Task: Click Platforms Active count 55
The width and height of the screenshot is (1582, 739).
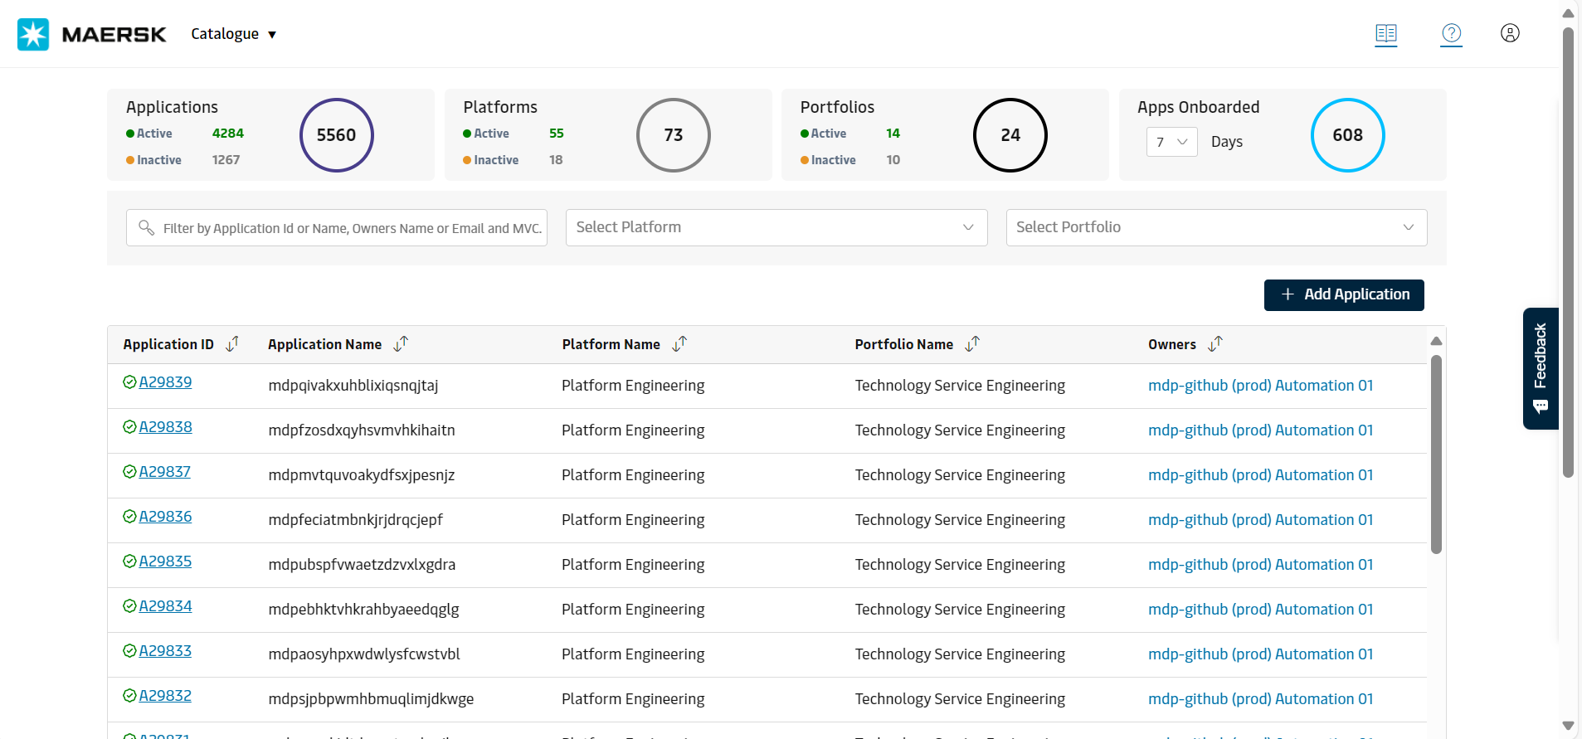Action: [x=557, y=134]
